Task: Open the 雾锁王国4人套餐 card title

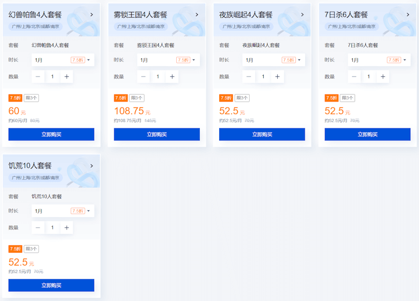Action: pos(141,15)
